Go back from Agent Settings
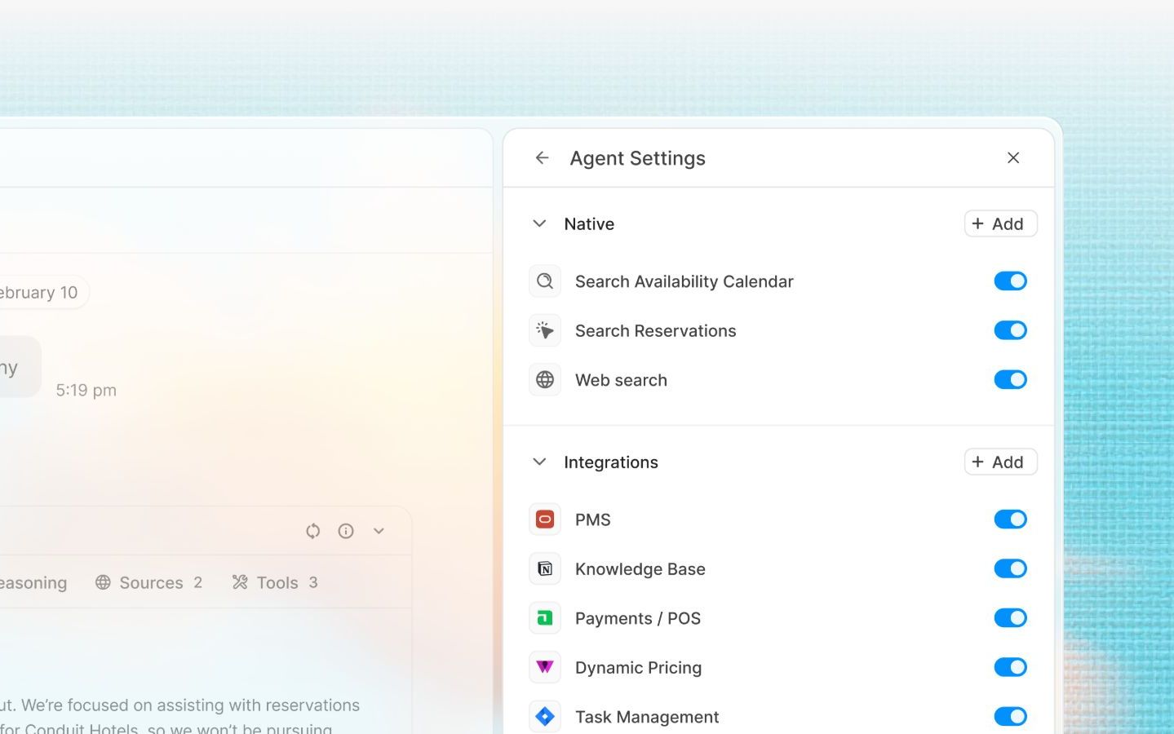The height and width of the screenshot is (734, 1174). 543,157
